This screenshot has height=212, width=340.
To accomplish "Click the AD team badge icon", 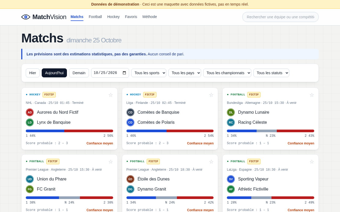I will [30, 112].
